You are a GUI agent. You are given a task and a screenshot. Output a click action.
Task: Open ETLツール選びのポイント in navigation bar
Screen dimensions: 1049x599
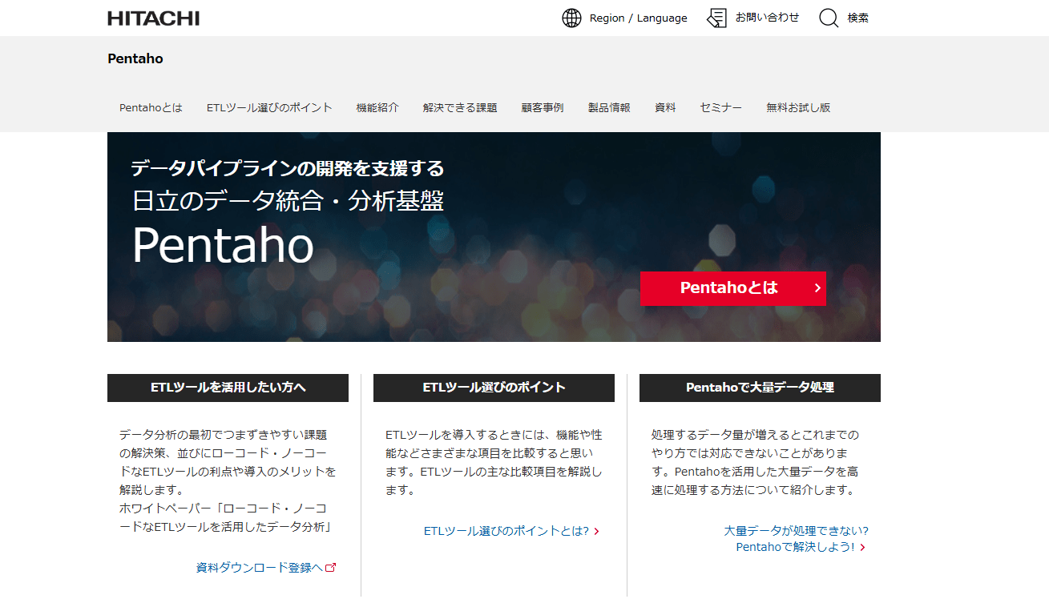click(x=269, y=107)
